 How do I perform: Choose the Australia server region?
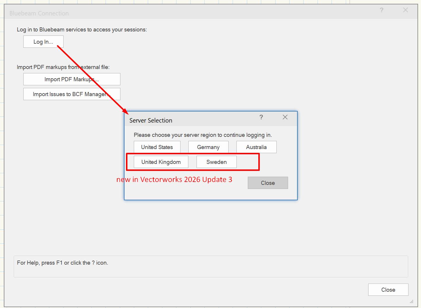point(256,147)
